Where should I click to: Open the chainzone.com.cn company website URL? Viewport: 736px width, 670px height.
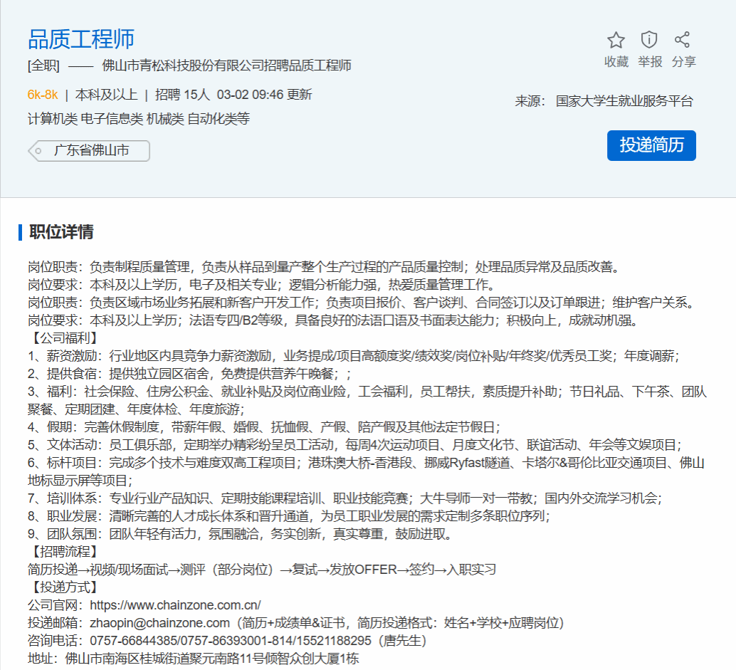point(175,605)
